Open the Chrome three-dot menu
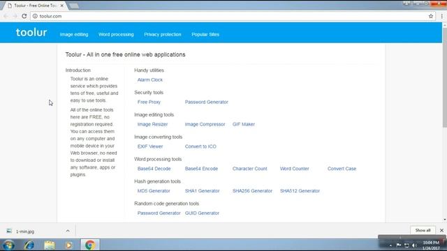 click(442, 16)
